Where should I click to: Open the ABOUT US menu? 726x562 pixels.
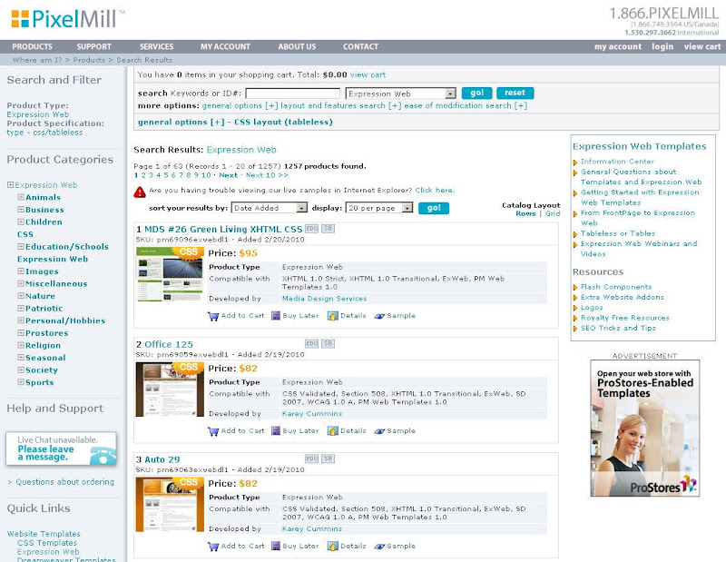click(x=297, y=46)
